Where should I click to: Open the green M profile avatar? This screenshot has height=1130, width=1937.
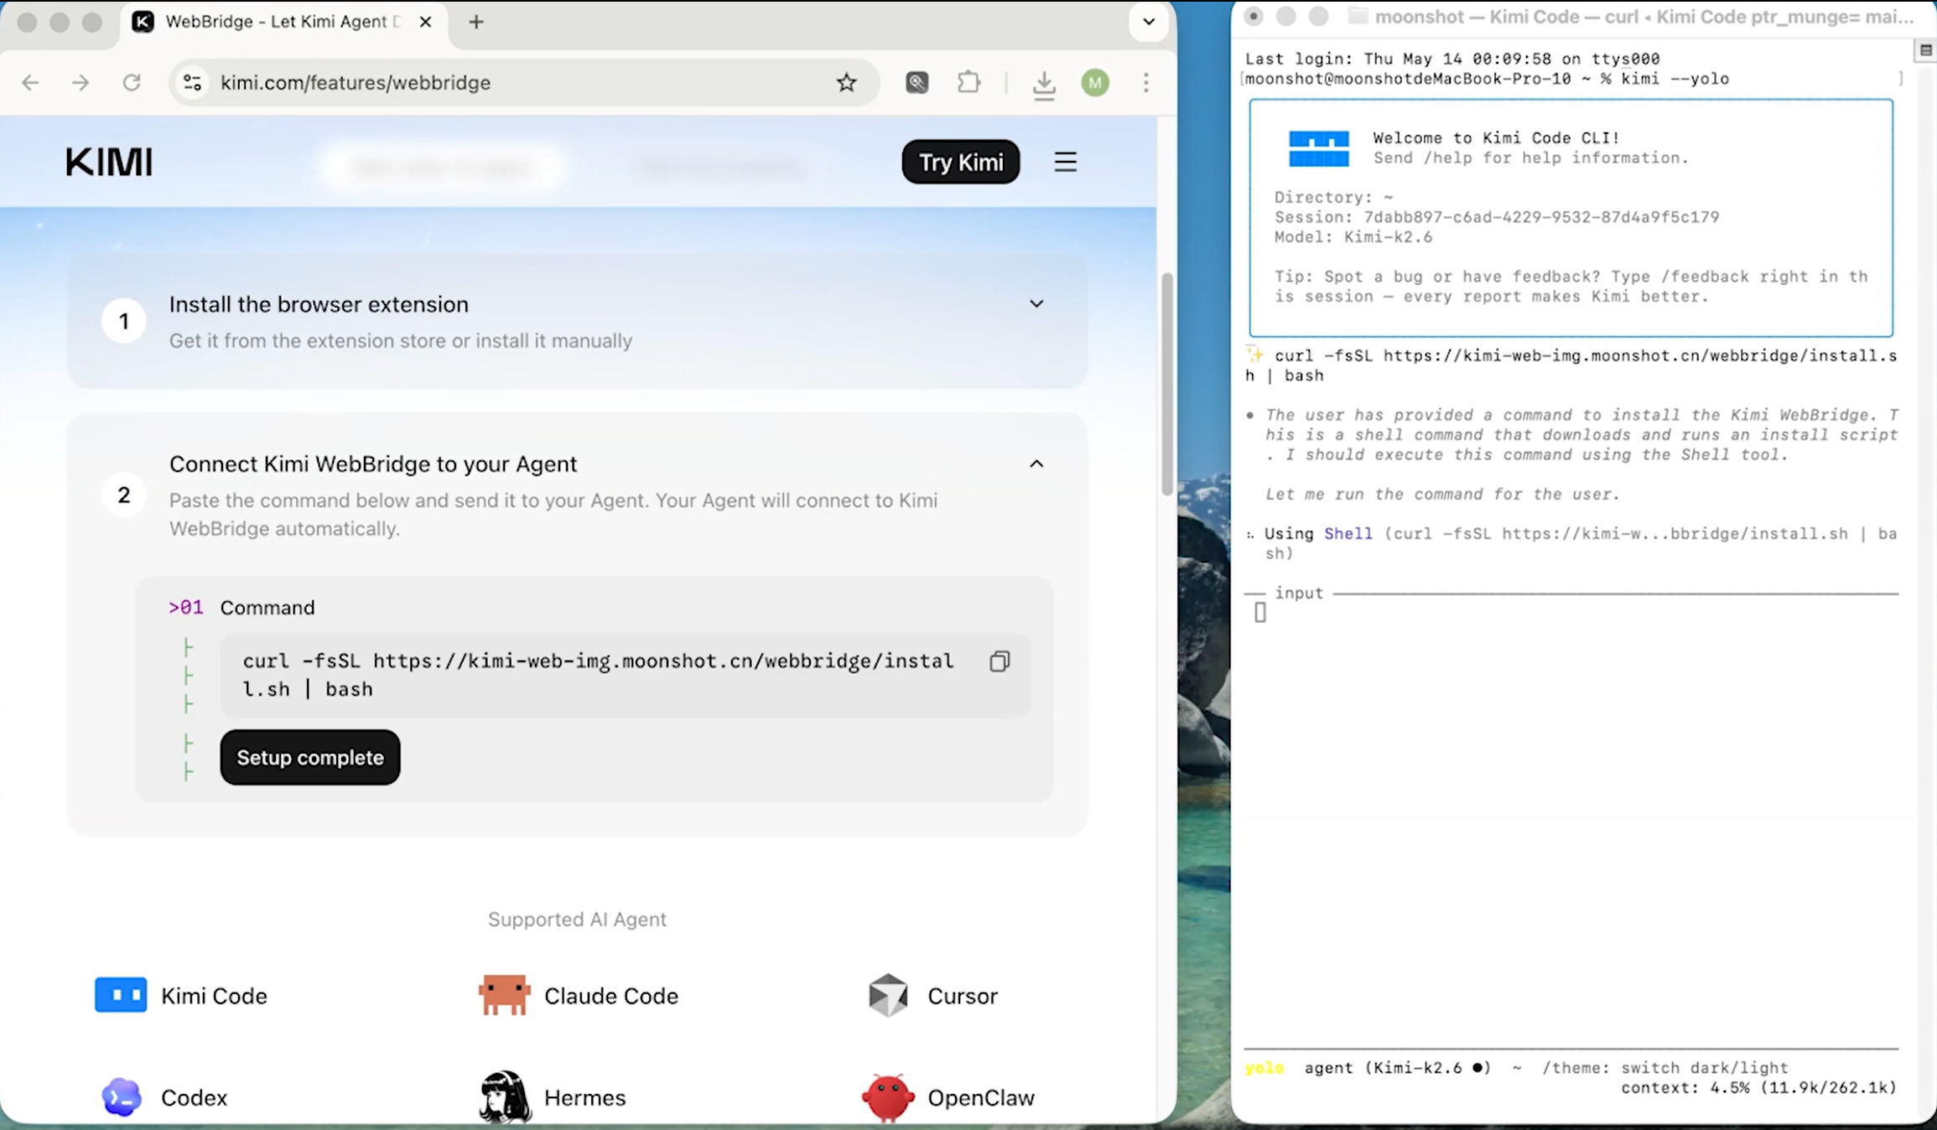[1095, 82]
